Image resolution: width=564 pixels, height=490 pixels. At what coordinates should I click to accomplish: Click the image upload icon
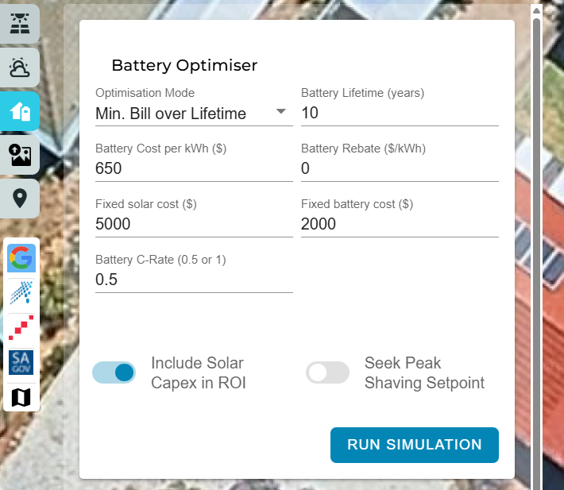click(19, 155)
